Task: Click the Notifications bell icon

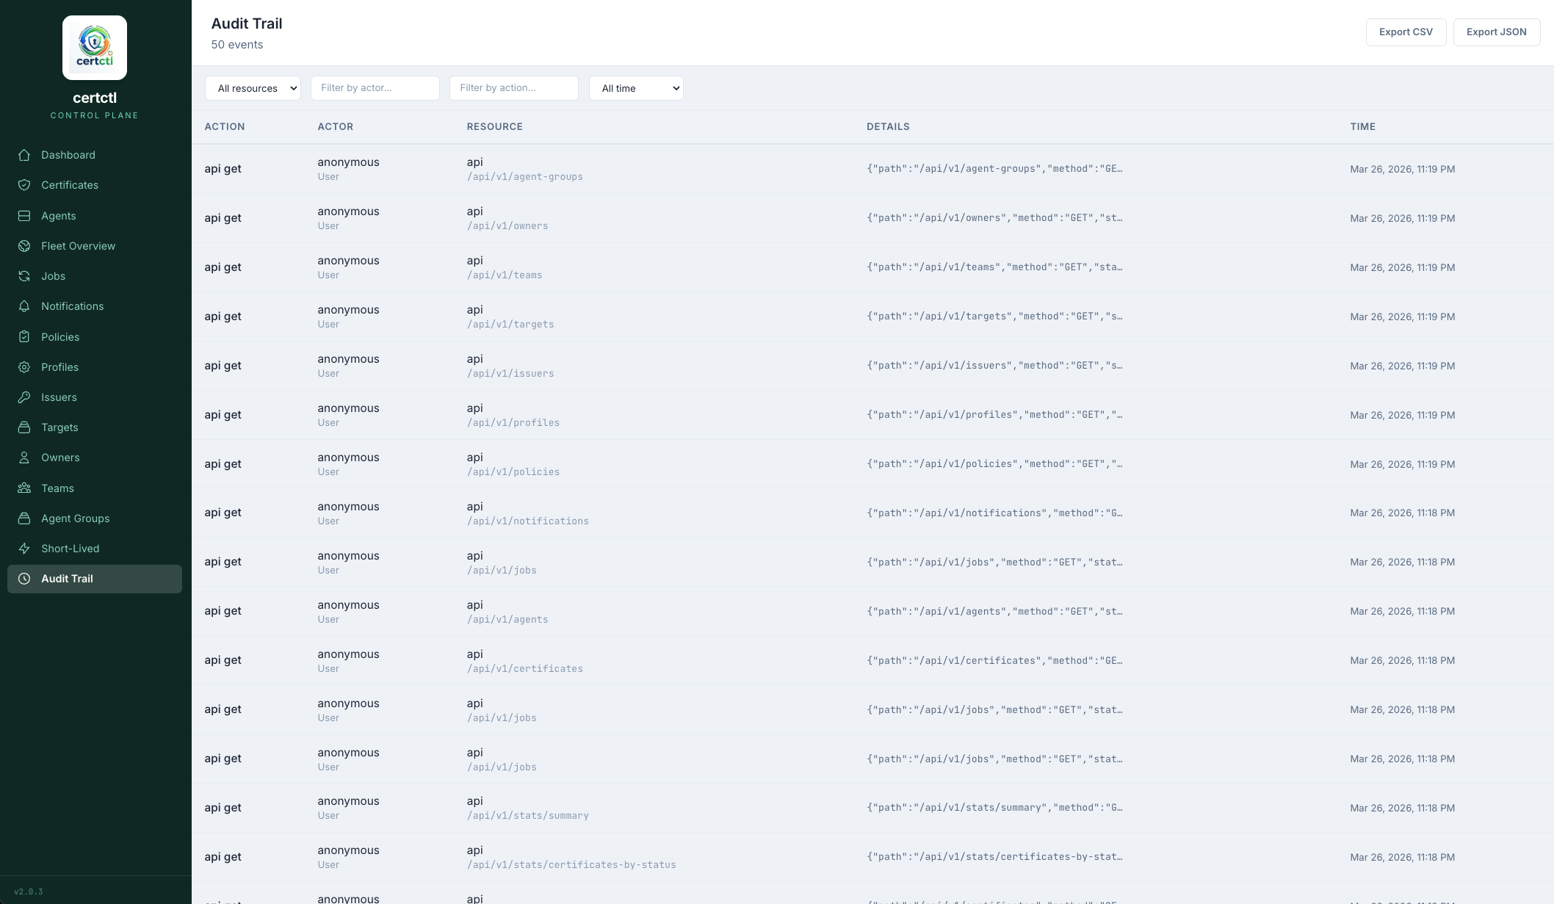Action: tap(24, 306)
